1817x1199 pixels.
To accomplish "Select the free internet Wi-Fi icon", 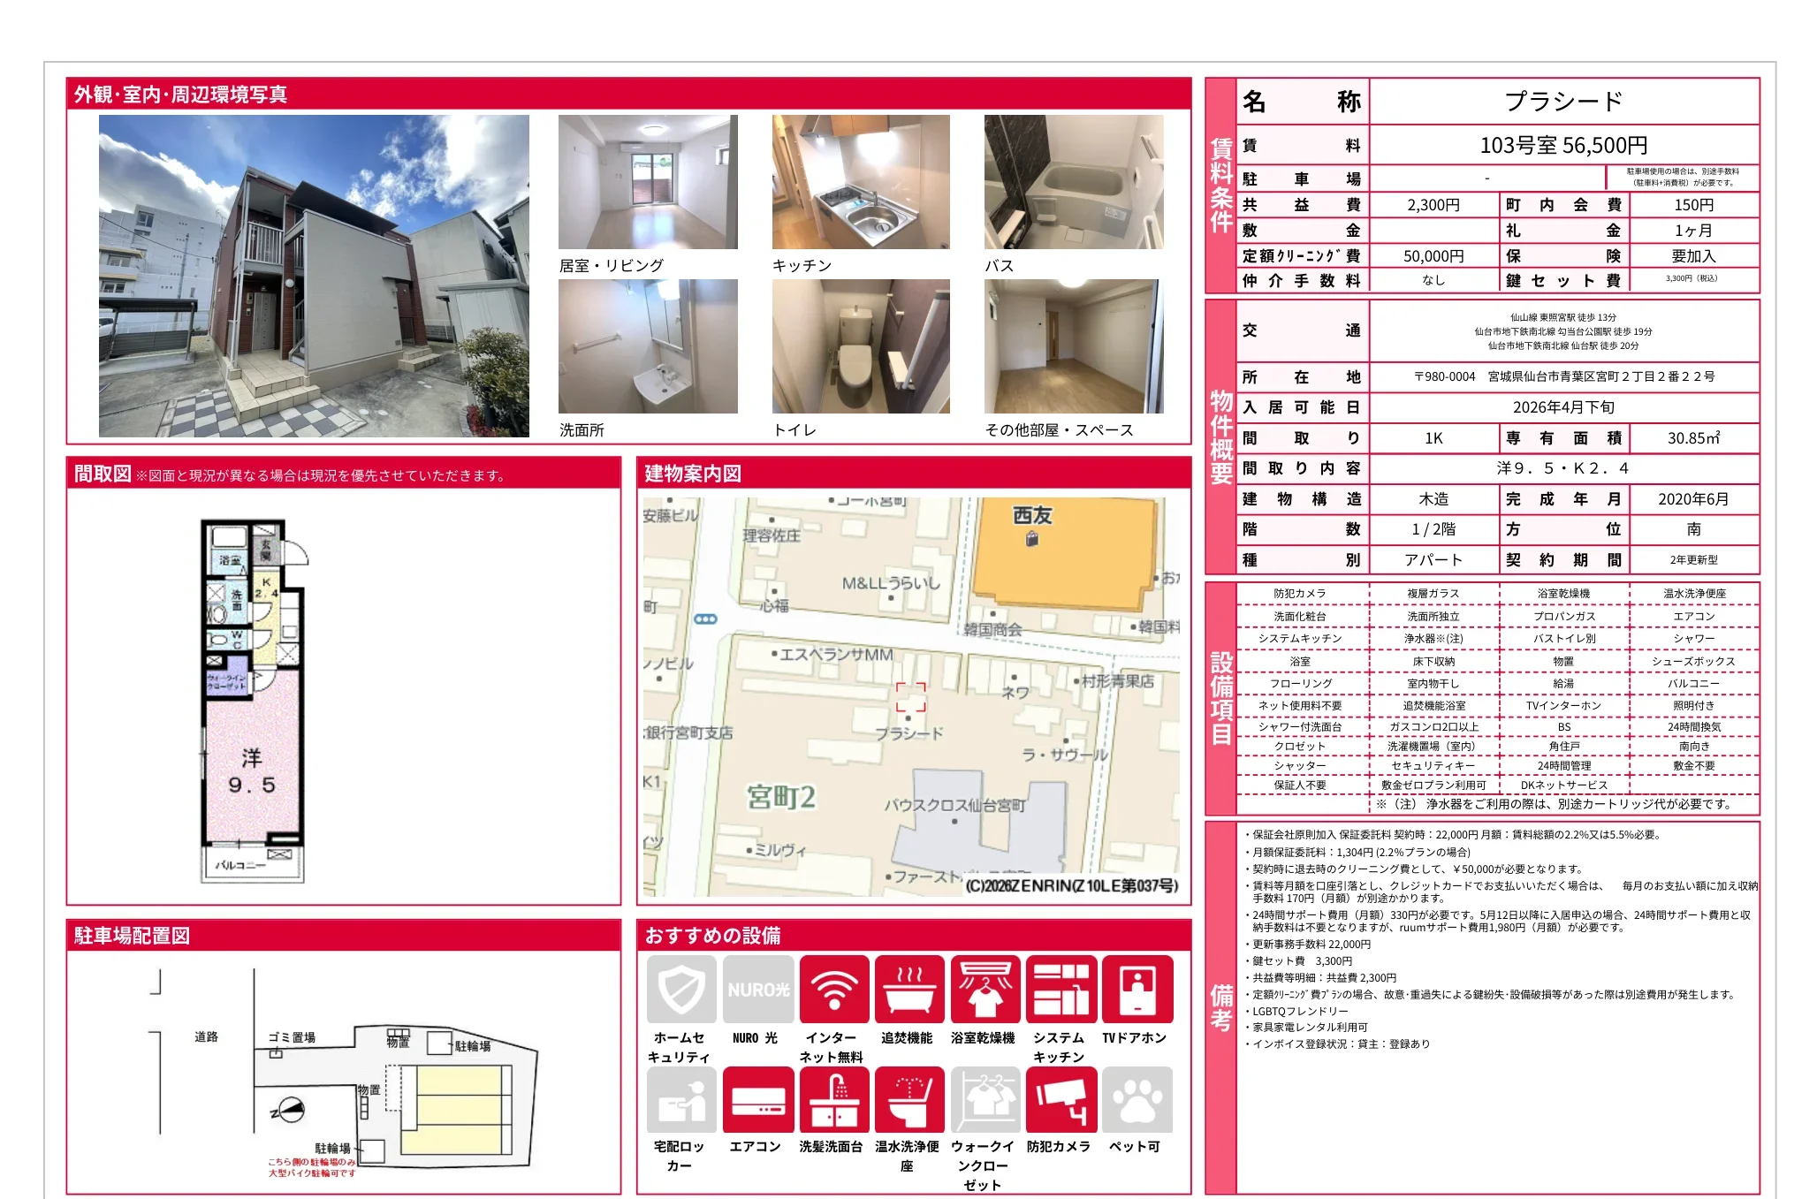I will (x=833, y=989).
